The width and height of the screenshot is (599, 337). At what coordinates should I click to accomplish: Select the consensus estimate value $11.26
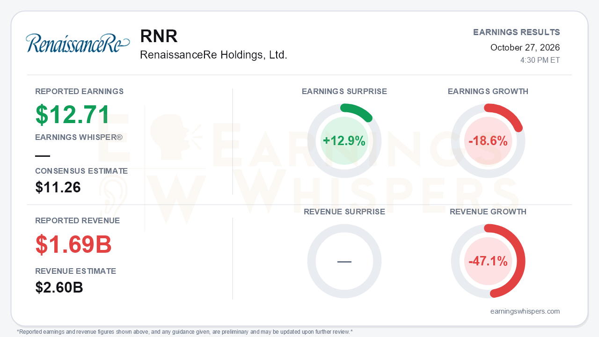[58, 187]
